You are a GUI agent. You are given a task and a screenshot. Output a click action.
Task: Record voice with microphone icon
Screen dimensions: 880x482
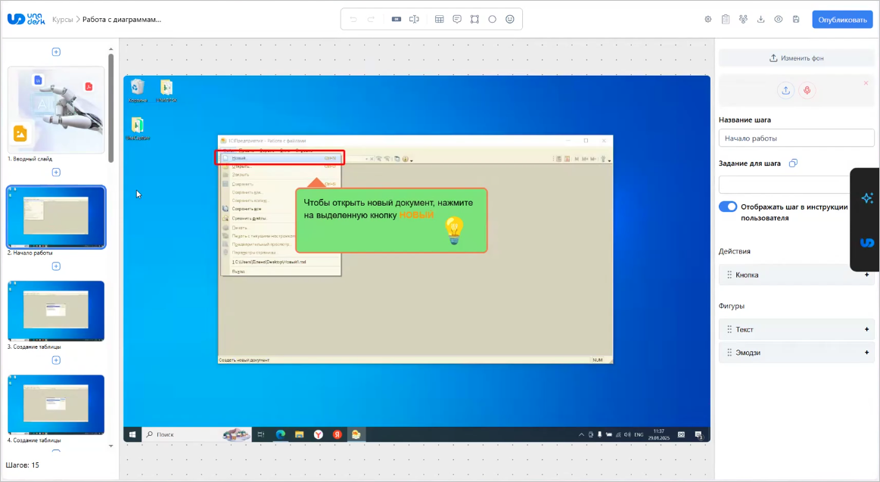pos(807,90)
